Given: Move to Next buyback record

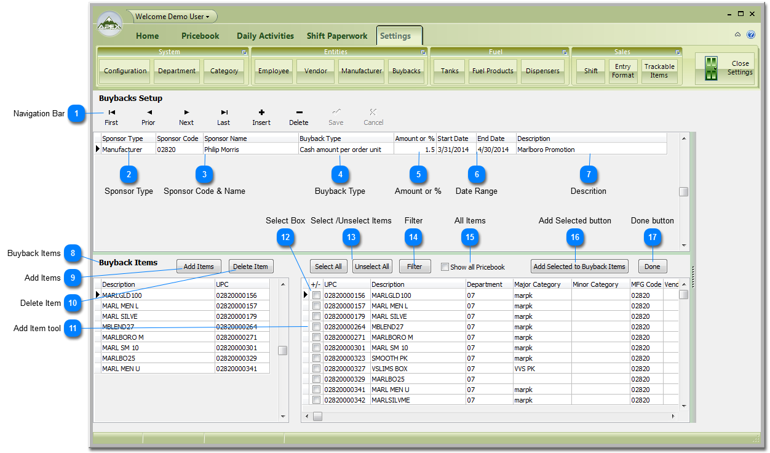Looking at the screenshot, I should (186, 117).
